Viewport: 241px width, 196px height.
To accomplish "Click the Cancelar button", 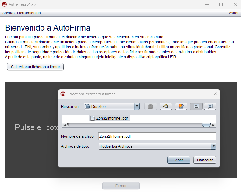I will click(x=205, y=160).
